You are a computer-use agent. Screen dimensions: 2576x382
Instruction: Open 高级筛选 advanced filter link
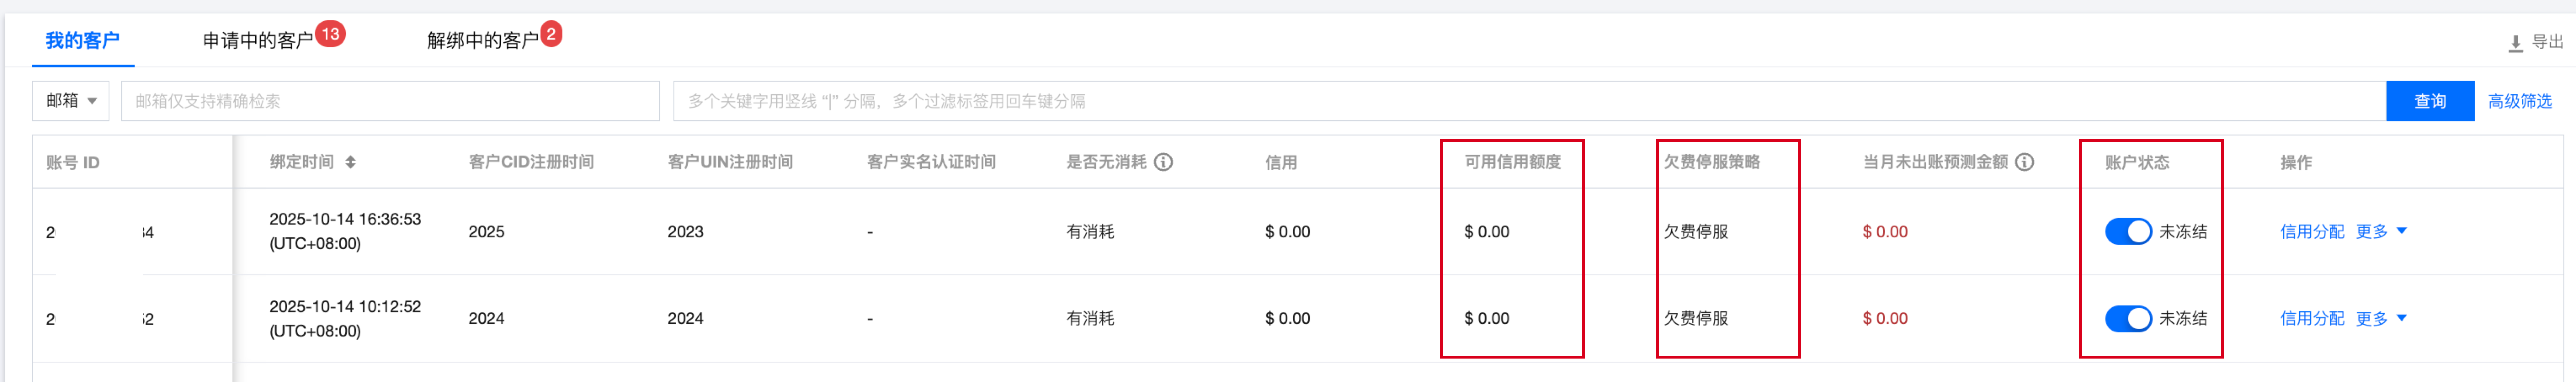(2519, 101)
